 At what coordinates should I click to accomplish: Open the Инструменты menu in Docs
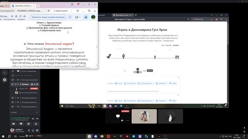point(9,19)
